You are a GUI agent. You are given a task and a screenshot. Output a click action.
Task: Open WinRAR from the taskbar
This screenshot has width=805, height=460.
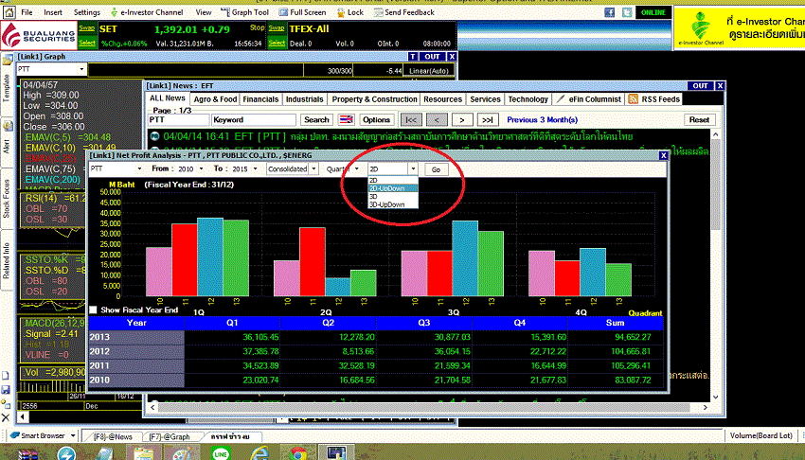(27, 453)
